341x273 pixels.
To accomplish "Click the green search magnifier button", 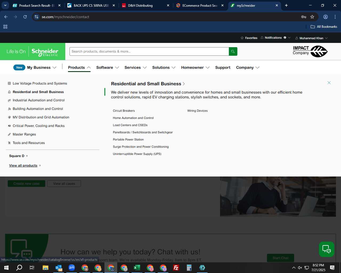I will pyautogui.click(x=233, y=51).
